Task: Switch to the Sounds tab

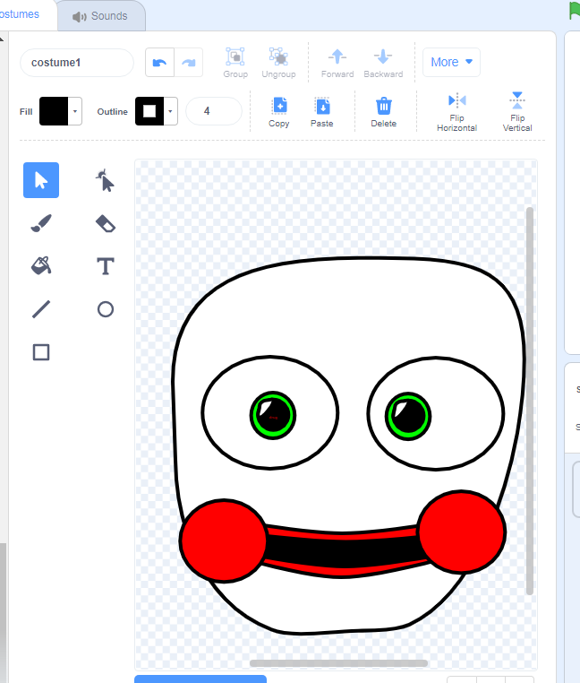Action: coord(101,16)
